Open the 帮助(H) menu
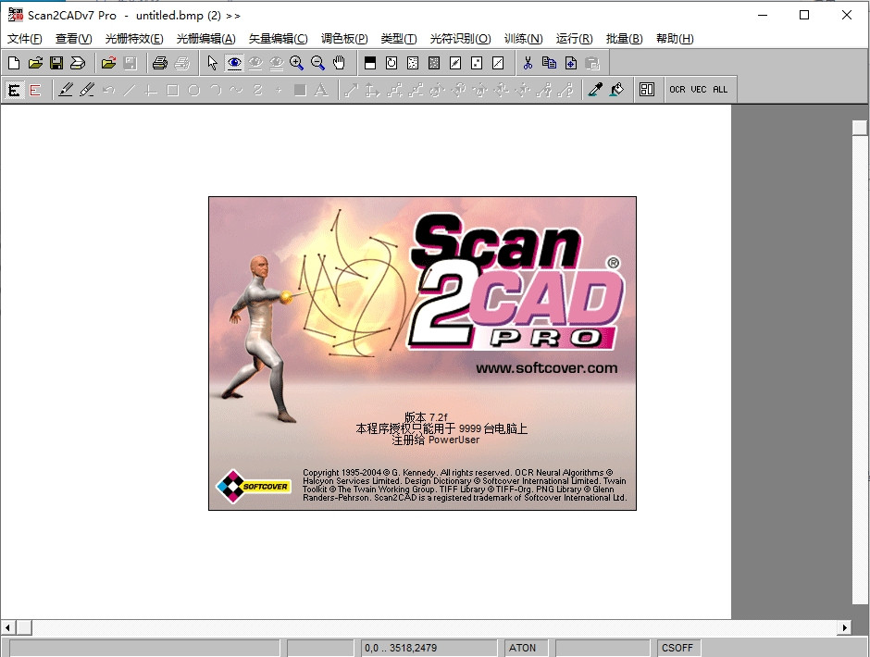This screenshot has height=657, width=870. pyautogui.click(x=675, y=39)
